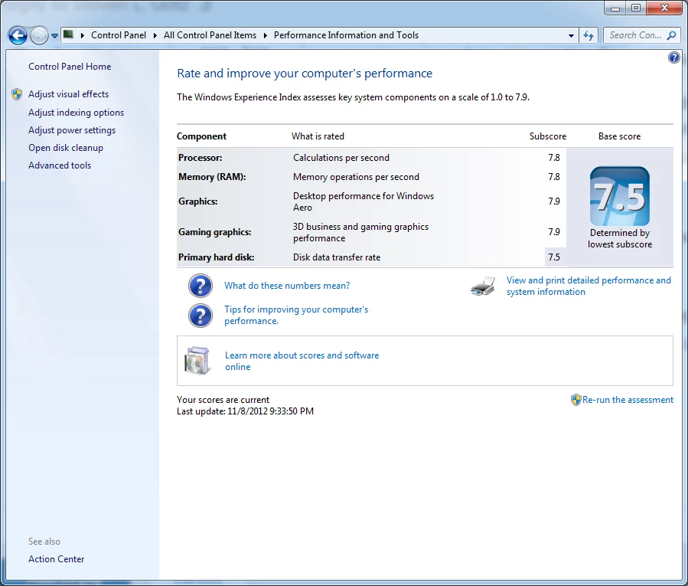Open Adjust power settings

pos(72,130)
